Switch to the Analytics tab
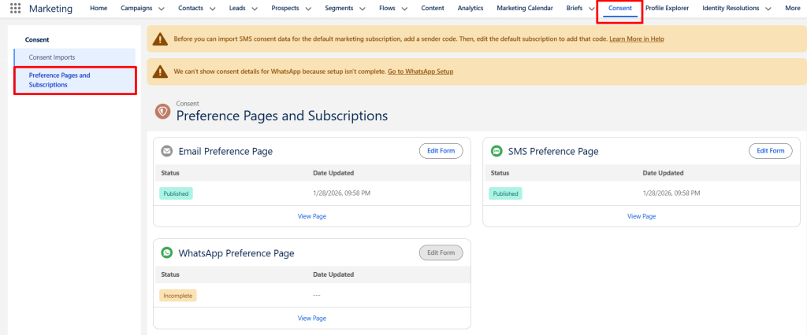This screenshot has width=807, height=335. (470, 8)
